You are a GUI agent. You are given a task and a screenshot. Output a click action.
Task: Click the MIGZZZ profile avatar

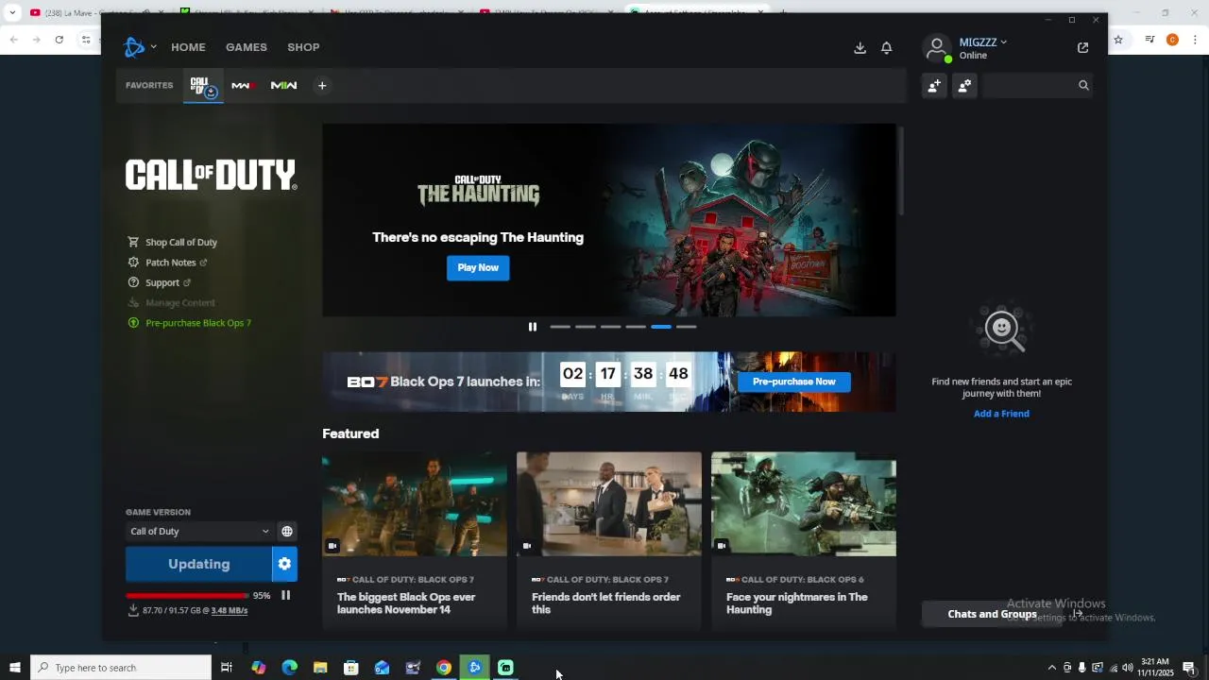pyautogui.click(x=937, y=48)
